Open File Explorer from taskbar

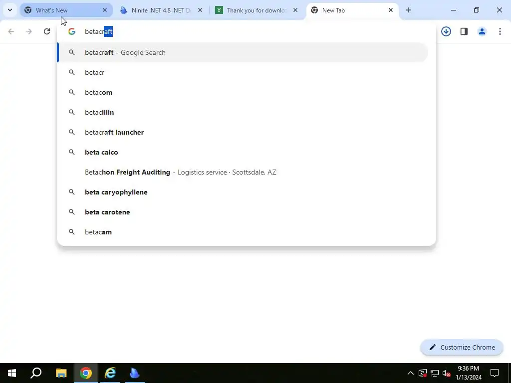[61, 373]
